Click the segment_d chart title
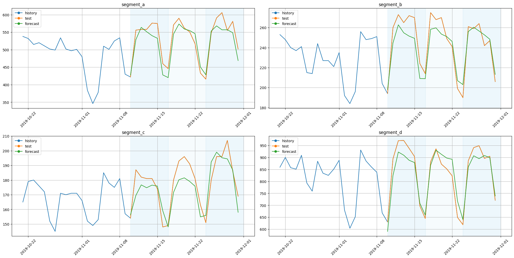The height and width of the screenshot is (258, 514). (x=390, y=132)
